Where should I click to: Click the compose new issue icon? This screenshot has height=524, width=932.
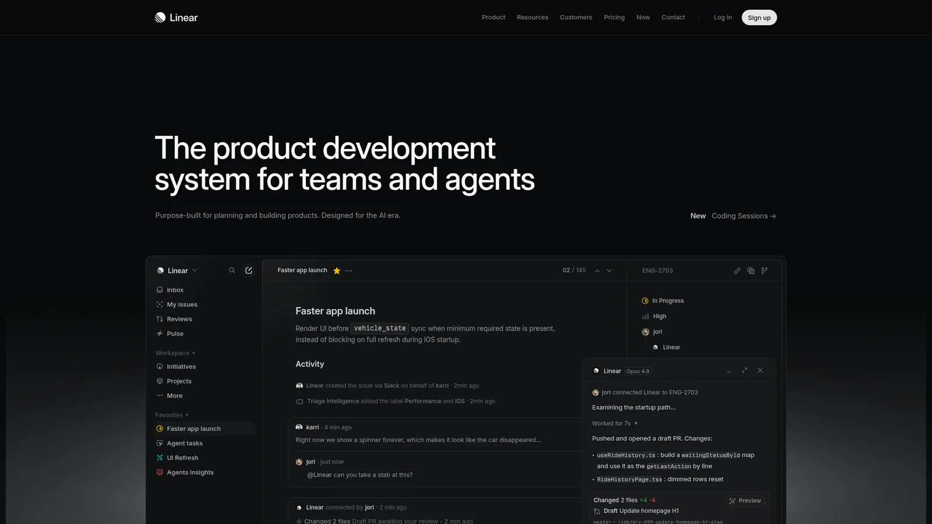pyautogui.click(x=249, y=270)
